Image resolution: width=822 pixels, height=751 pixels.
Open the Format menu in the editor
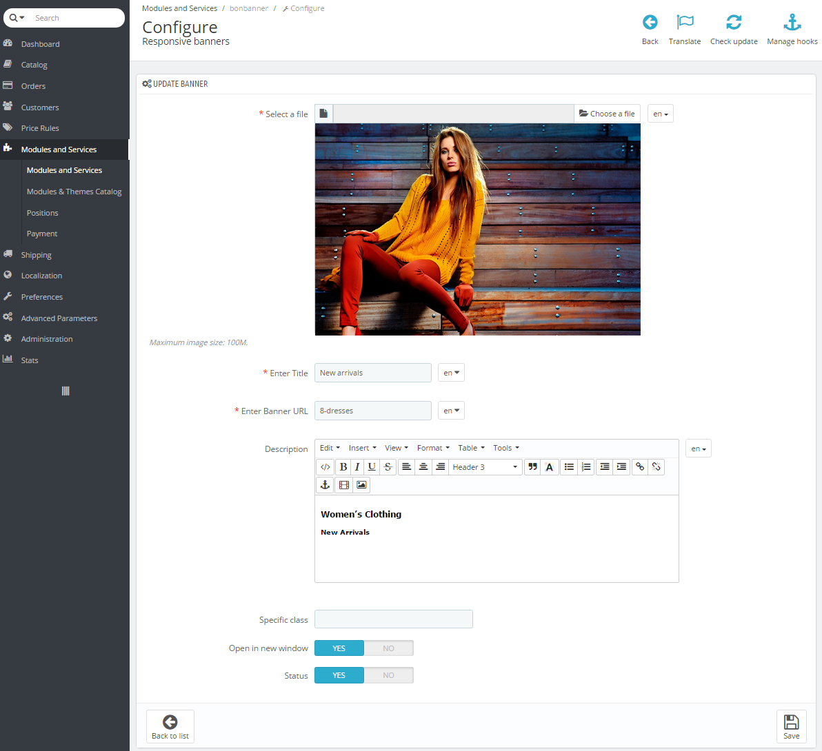point(433,447)
